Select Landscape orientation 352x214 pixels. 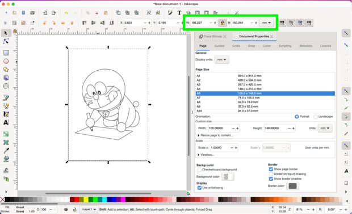(316, 117)
